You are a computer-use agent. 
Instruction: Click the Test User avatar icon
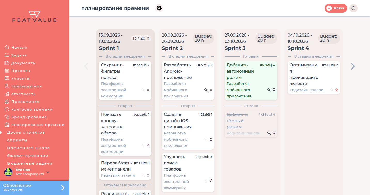click(8, 172)
